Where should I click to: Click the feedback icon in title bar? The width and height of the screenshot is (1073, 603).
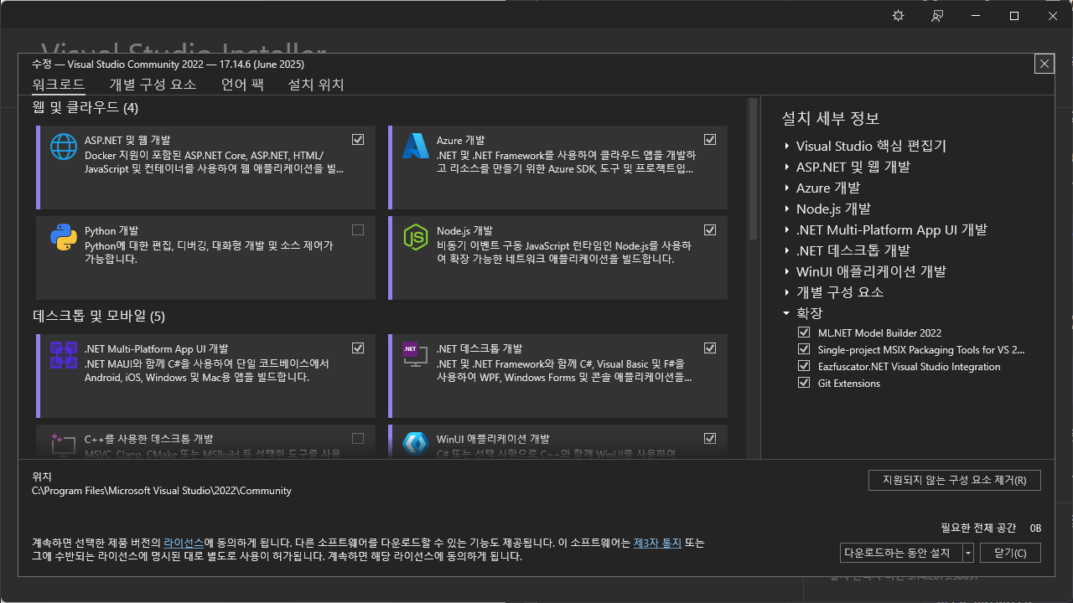937,16
